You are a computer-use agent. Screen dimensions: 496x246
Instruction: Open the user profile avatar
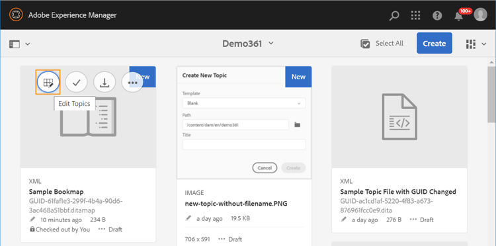click(x=481, y=15)
